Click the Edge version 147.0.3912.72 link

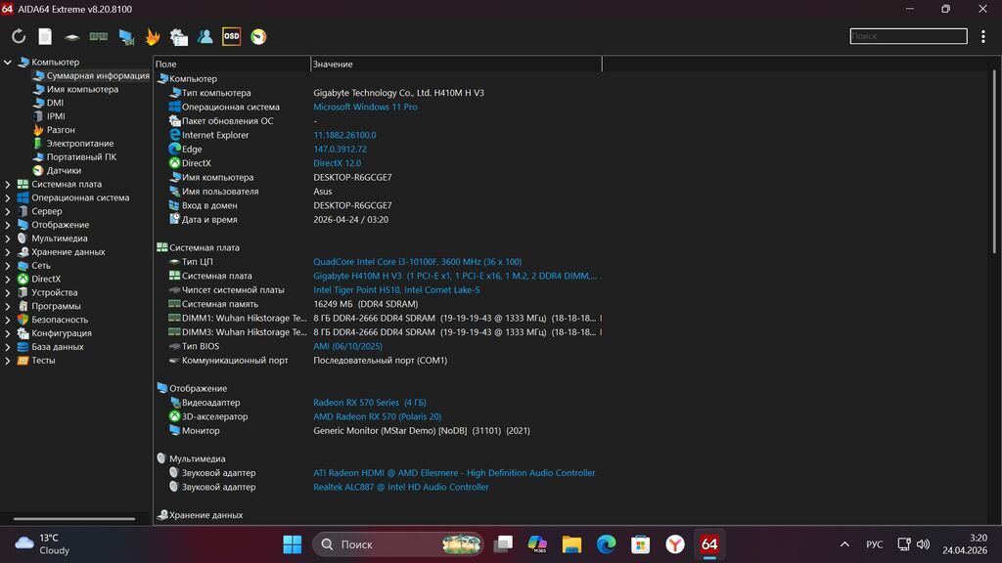[x=340, y=149]
